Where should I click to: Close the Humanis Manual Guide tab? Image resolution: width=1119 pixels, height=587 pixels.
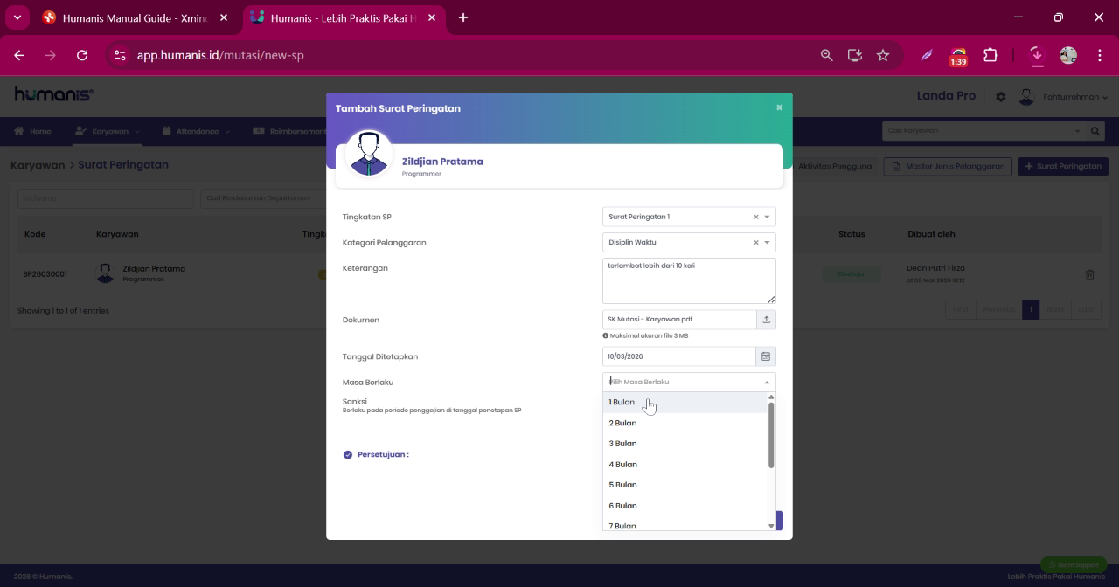(224, 17)
